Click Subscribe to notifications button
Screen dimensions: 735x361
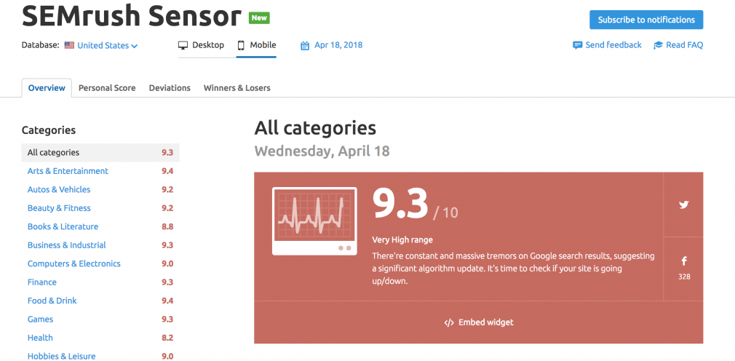click(646, 20)
